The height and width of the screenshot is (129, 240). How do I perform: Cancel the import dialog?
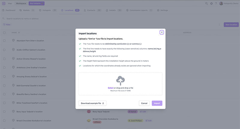[144, 103]
